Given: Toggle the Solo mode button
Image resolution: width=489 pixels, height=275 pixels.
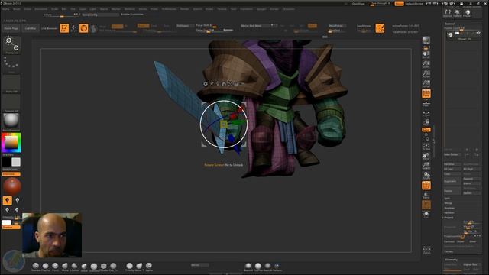Looking at the screenshot, I should [x=426, y=215].
